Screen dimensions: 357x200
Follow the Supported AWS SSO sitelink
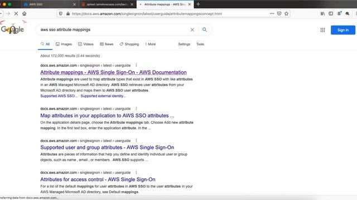[x=59, y=96]
